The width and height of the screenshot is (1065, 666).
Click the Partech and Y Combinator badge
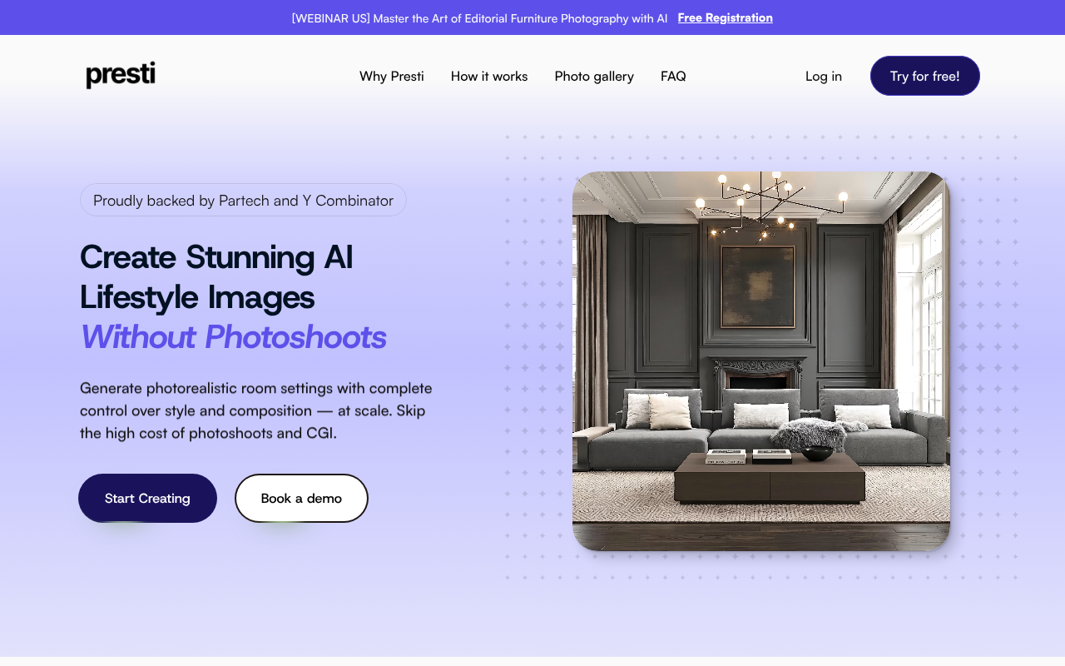(243, 200)
